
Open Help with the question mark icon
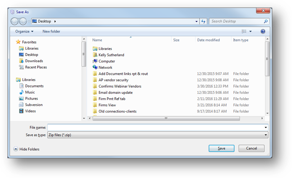tap(263, 31)
